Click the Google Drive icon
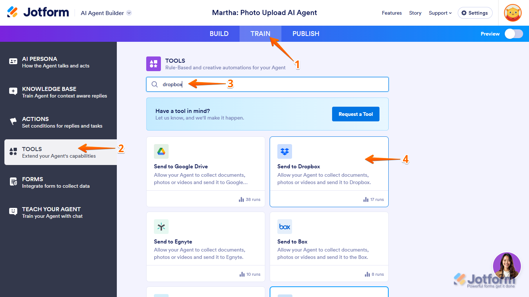The width and height of the screenshot is (529, 297). pyautogui.click(x=161, y=151)
